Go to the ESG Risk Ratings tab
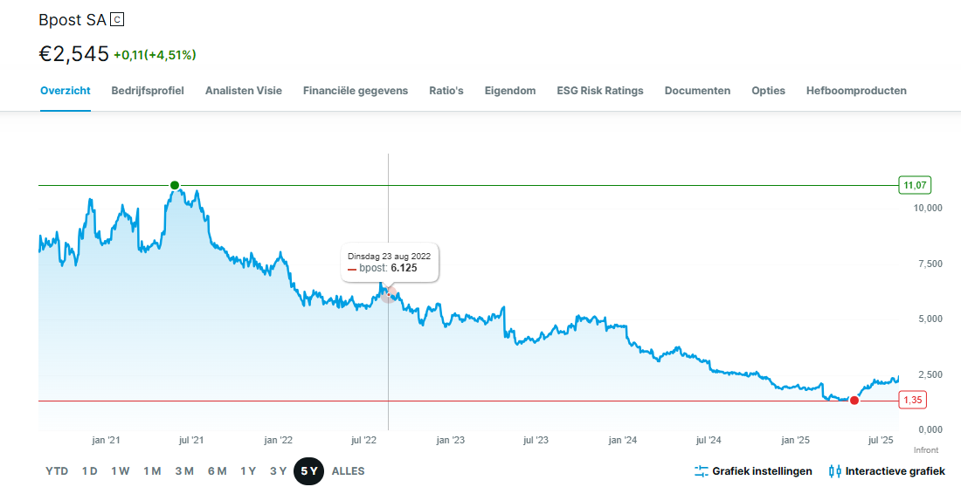 pos(600,91)
